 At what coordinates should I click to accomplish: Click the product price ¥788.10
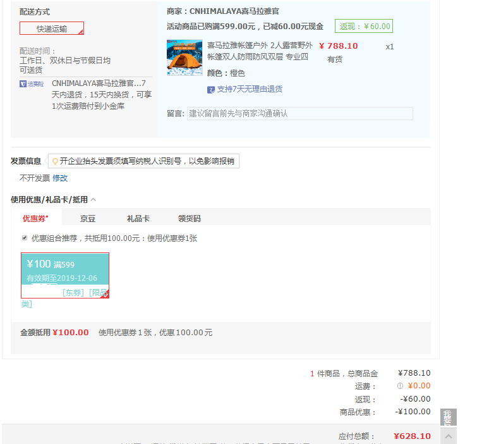pyautogui.click(x=339, y=46)
